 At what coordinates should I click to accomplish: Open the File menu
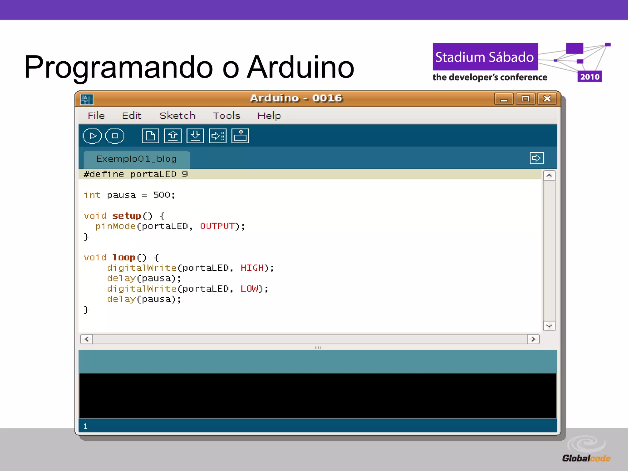96,116
